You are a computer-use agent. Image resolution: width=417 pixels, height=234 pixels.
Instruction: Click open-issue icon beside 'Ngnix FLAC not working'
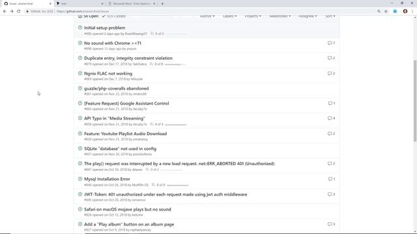click(x=80, y=73)
